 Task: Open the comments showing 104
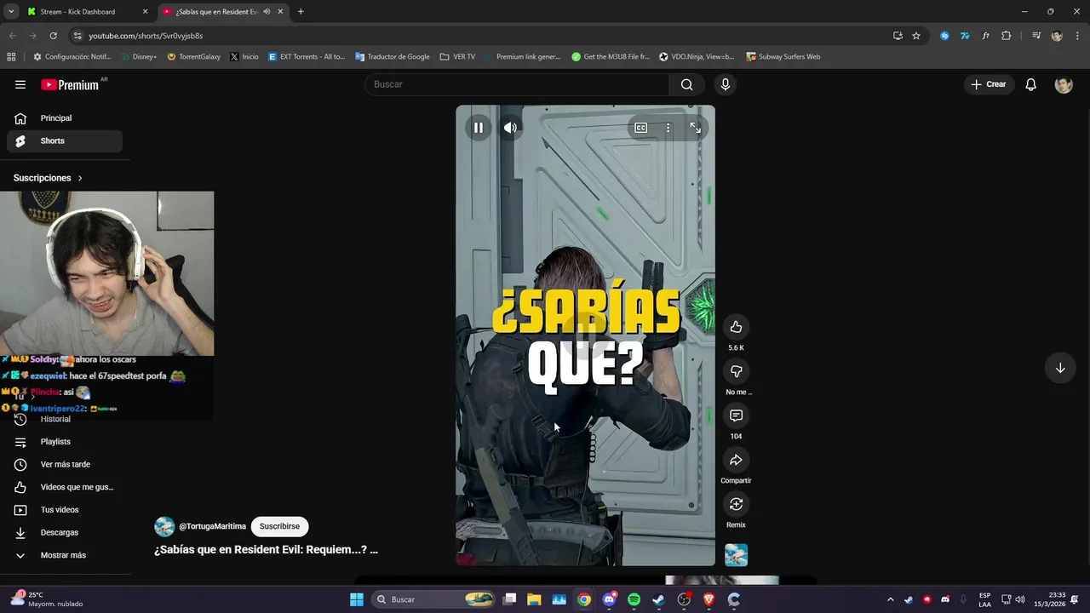pos(736,415)
